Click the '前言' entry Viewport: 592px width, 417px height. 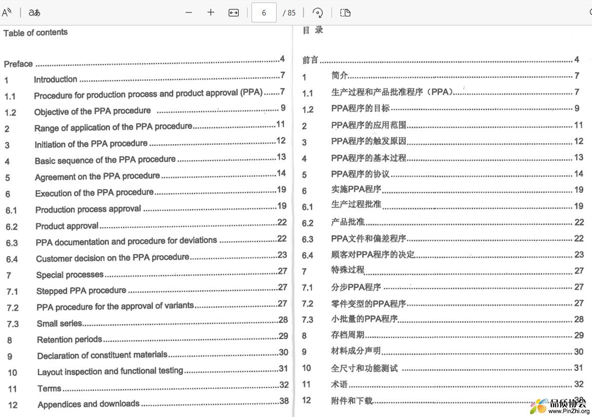(x=310, y=60)
